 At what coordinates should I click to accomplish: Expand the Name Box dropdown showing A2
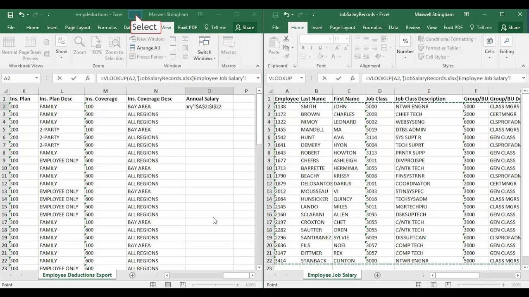click(36, 78)
